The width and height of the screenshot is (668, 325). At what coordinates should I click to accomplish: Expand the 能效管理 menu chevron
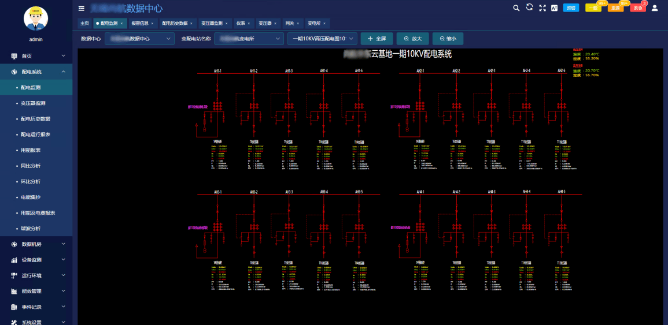click(64, 292)
